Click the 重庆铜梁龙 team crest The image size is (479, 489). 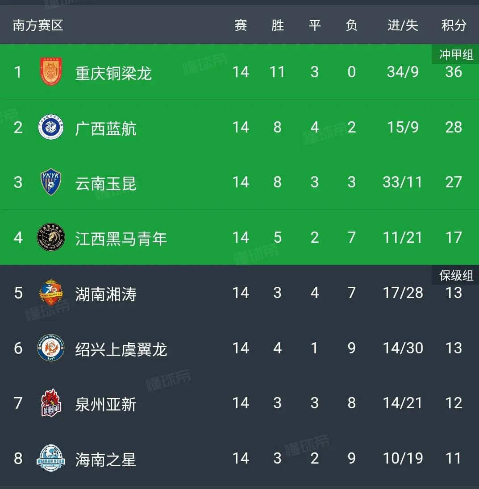(x=51, y=71)
